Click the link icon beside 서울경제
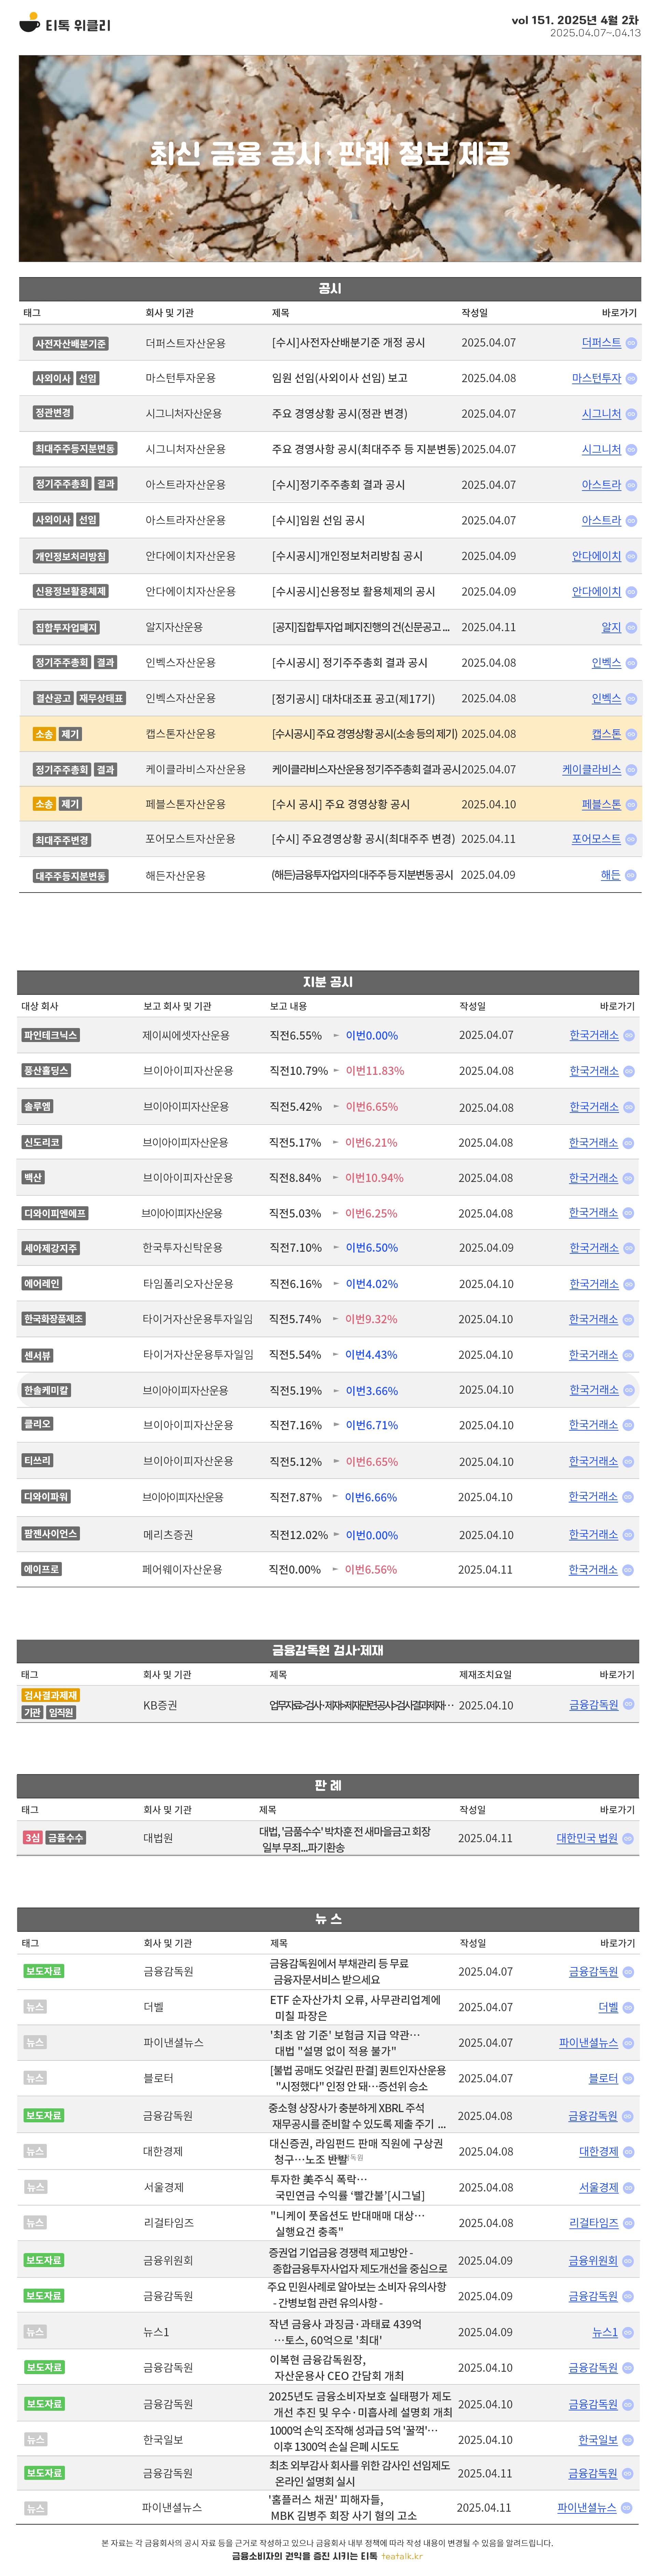This screenshot has width=656, height=2576. 629,2188
